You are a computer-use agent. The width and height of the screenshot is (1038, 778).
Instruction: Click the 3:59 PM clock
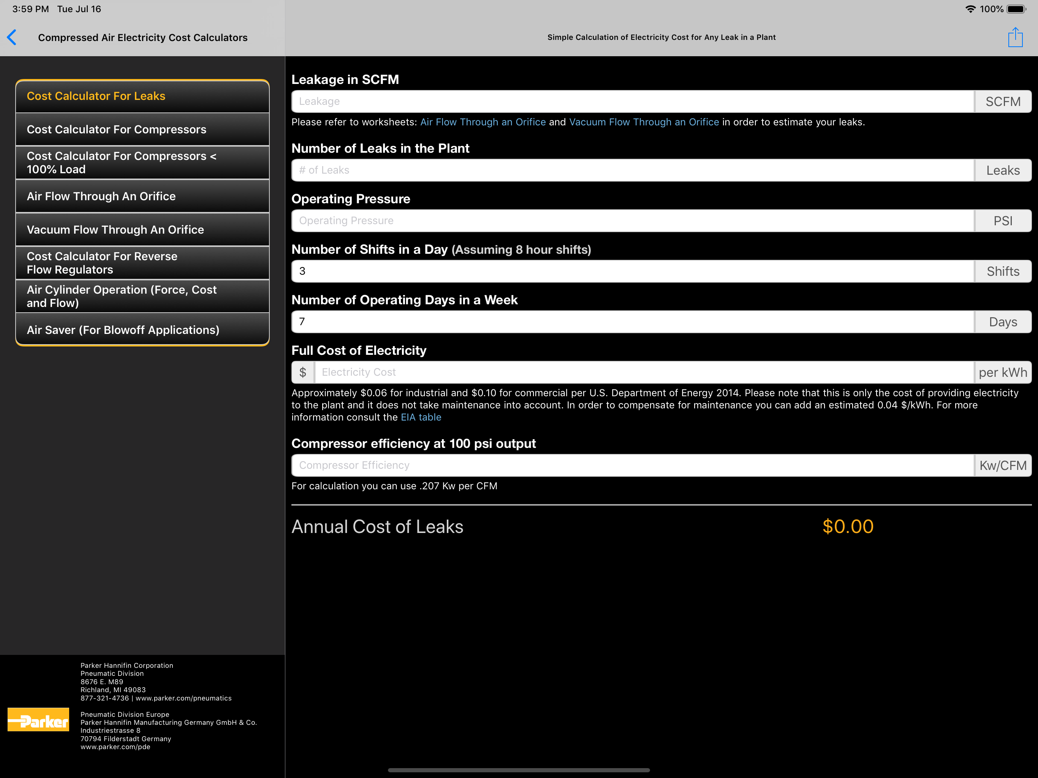click(30, 9)
